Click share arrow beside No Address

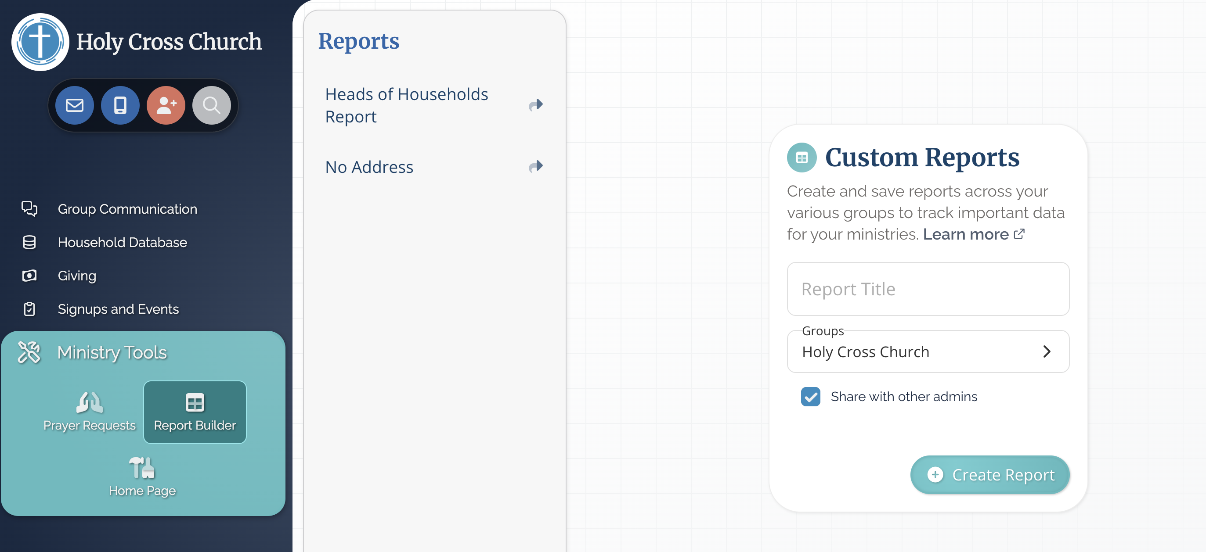click(x=535, y=167)
